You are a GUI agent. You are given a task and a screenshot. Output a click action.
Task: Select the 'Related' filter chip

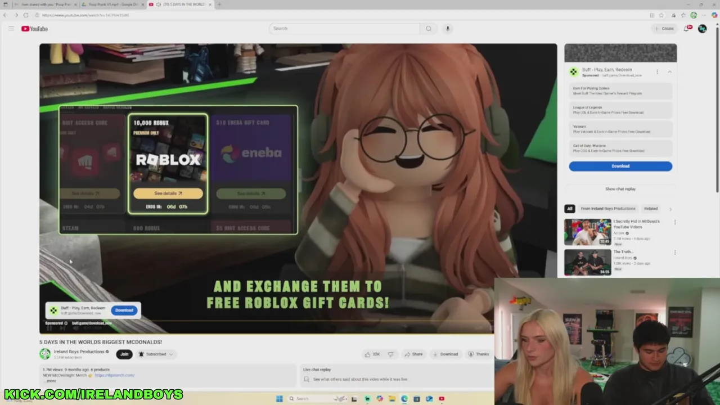[x=651, y=209]
